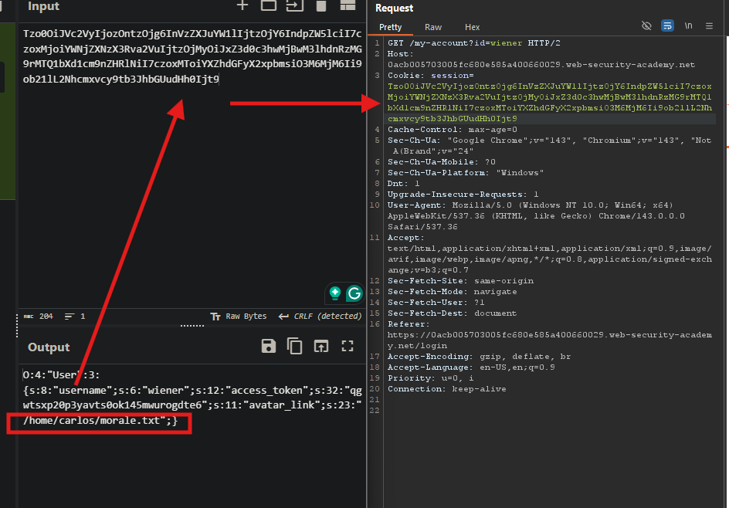Click the Host header value line
This screenshot has height=508, width=729.
[x=541, y=65]
